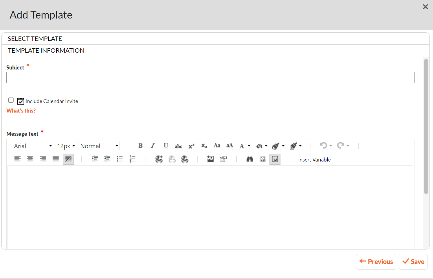The width and height of the screenshot is (433, 279).
Task: Click the insert image icon
Action: pos(210,159)
